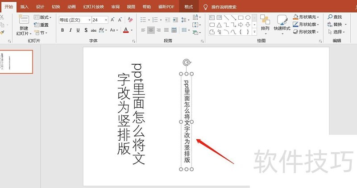
Task: Toggle text shadow formatting
Action: [x=85, y=30]
